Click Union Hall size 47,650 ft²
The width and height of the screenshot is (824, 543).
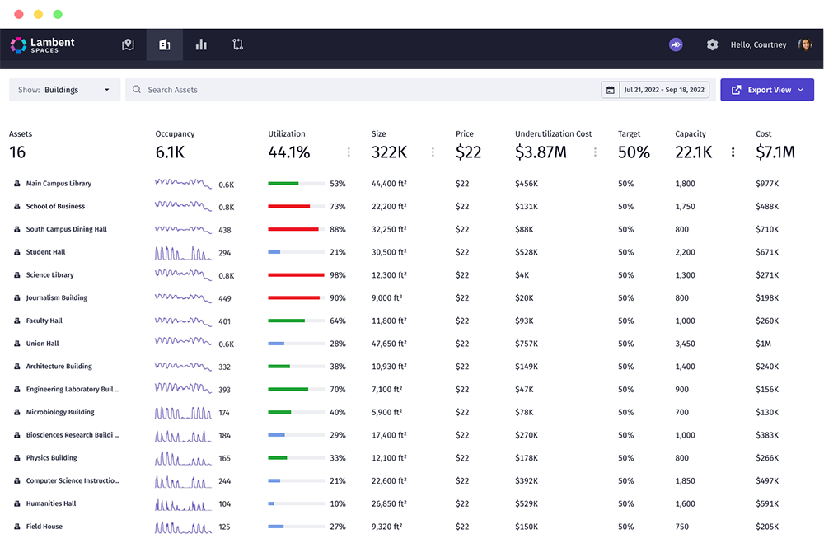pos(390,344)
